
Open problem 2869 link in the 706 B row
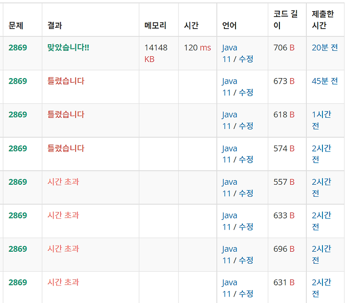[x=18, y=48]
